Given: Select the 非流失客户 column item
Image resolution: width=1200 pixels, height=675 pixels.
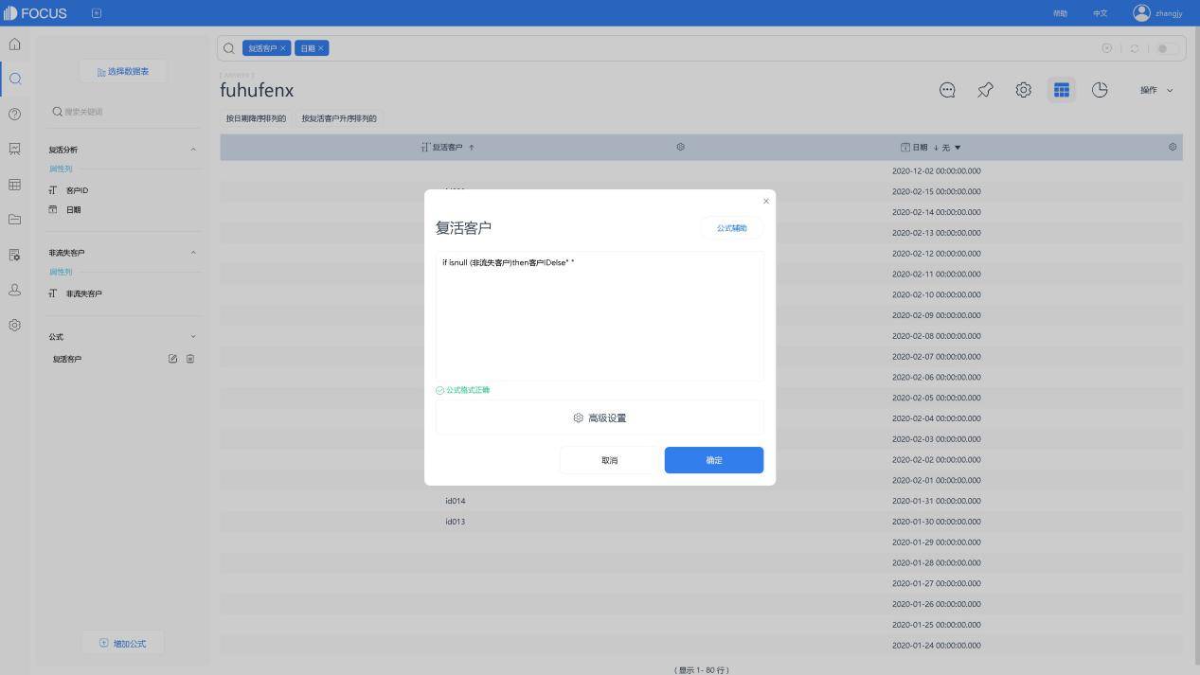Looking at the screenshot, I should click(83, 293).
